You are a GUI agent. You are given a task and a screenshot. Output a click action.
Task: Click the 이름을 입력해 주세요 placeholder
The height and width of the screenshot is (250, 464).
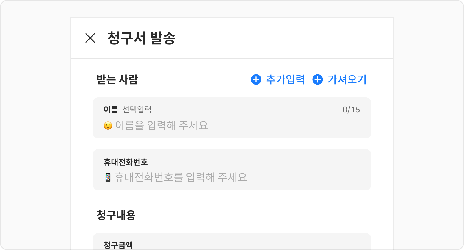click(x=162, y=126)
